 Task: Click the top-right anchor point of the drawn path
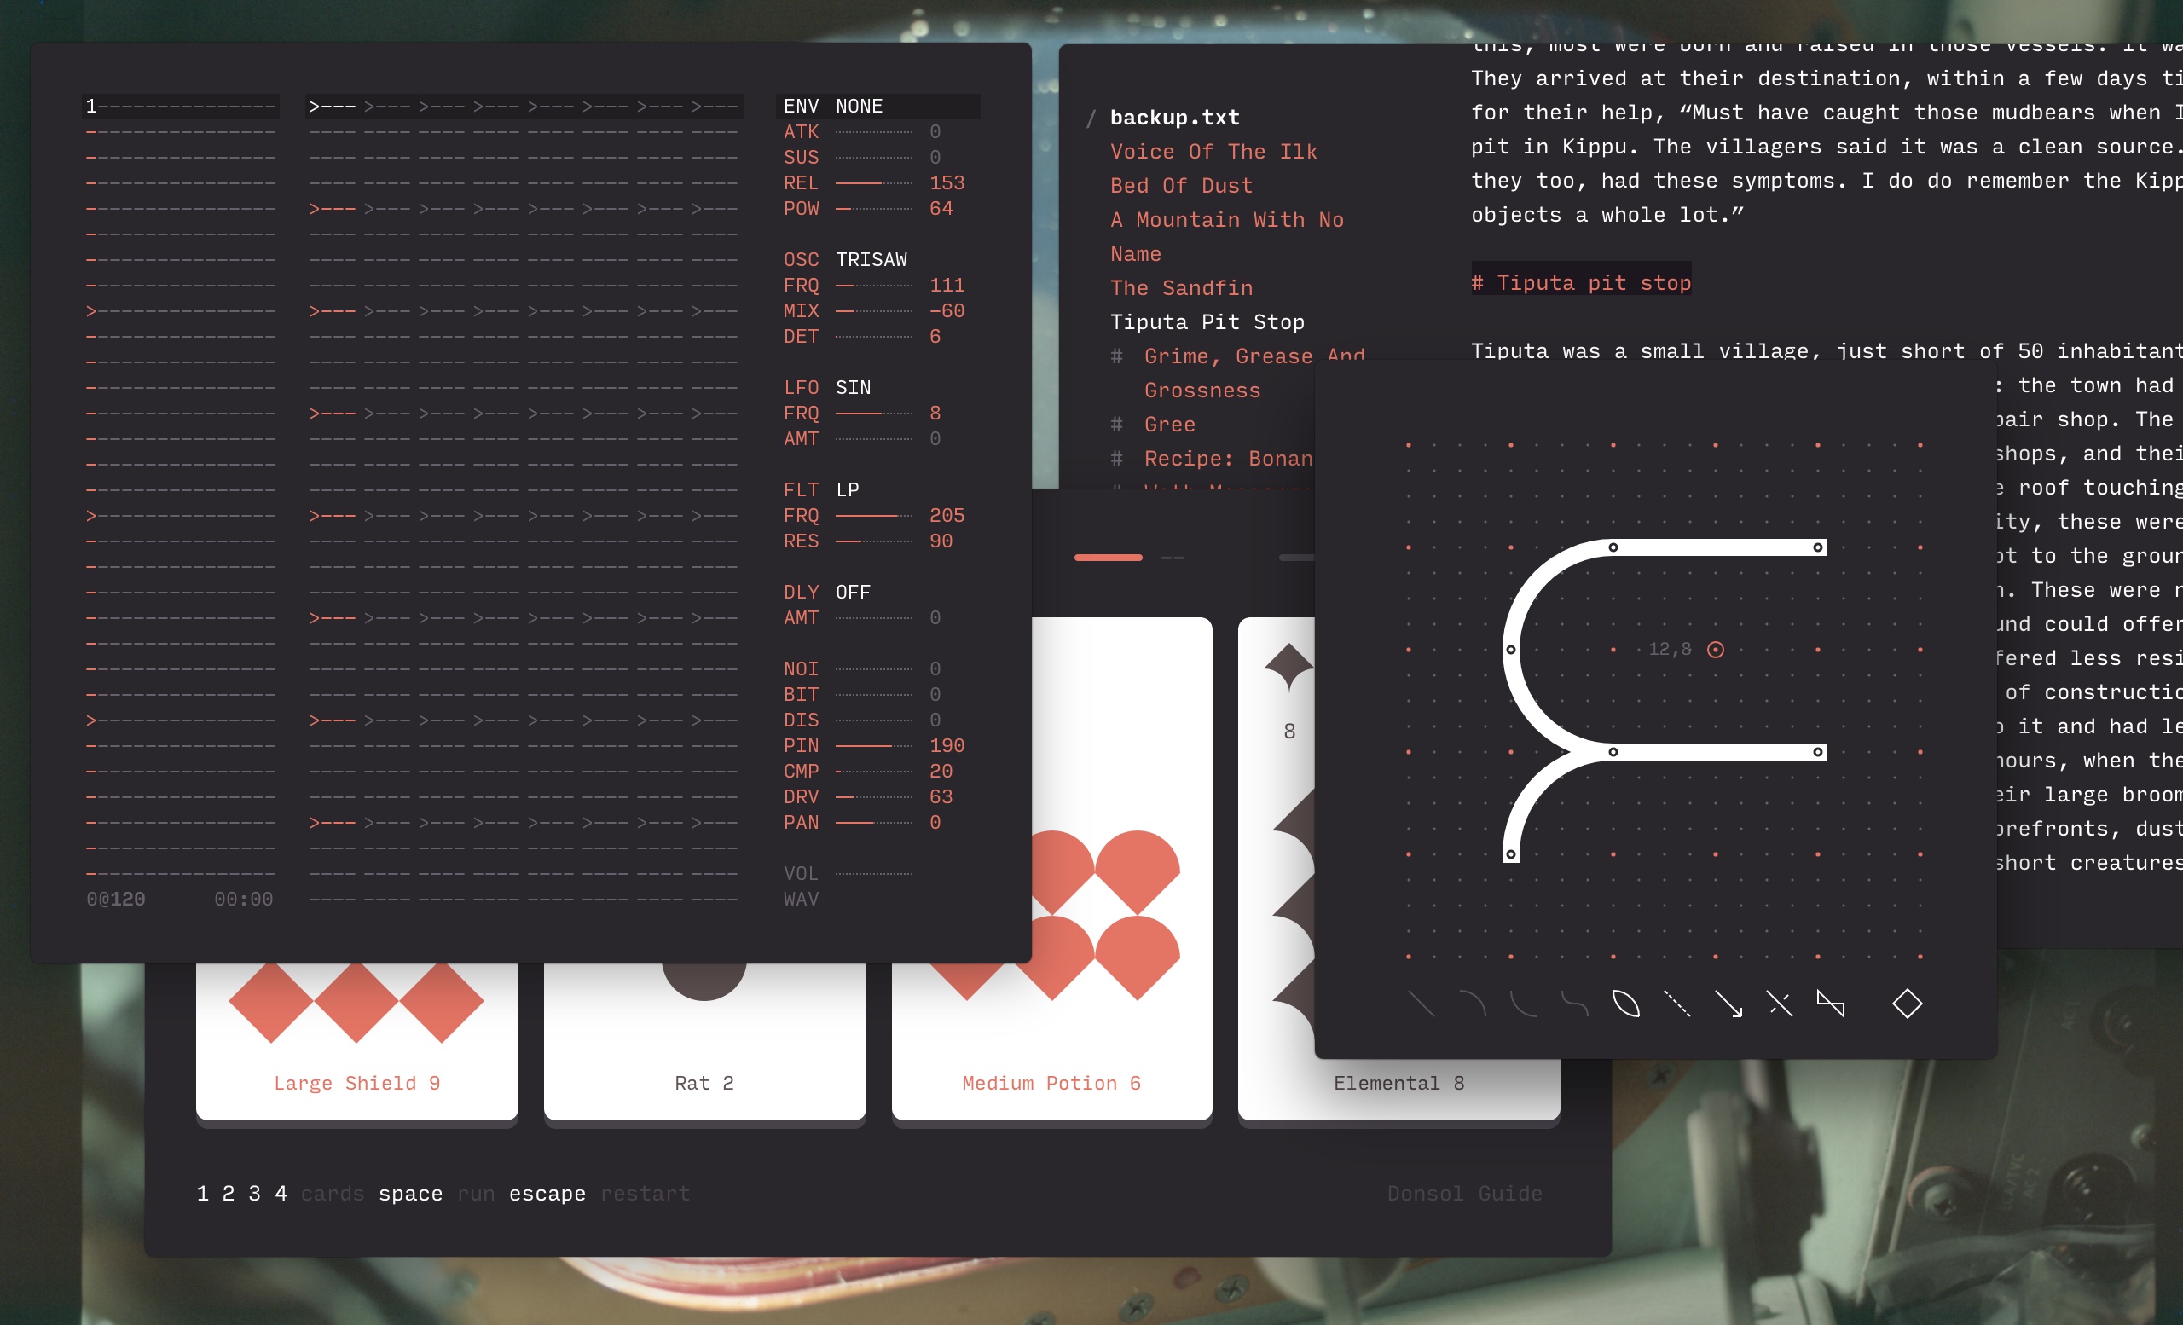coord(1817,547)
